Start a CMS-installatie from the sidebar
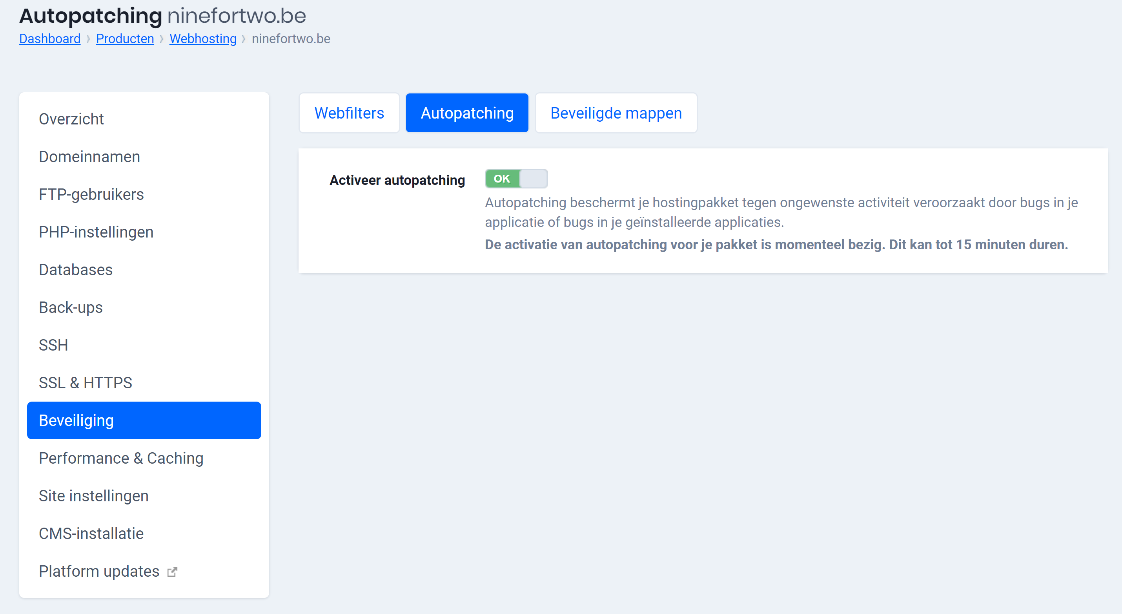 click(91, 534)
